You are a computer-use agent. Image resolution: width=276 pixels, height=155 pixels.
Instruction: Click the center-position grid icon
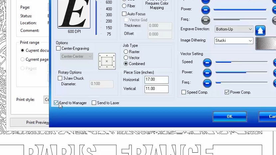click(x=107, y=61)
